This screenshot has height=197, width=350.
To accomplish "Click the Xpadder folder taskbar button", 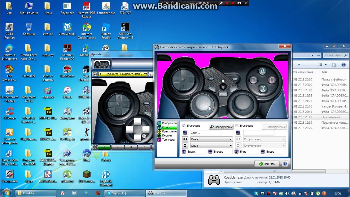I will 36,193.
